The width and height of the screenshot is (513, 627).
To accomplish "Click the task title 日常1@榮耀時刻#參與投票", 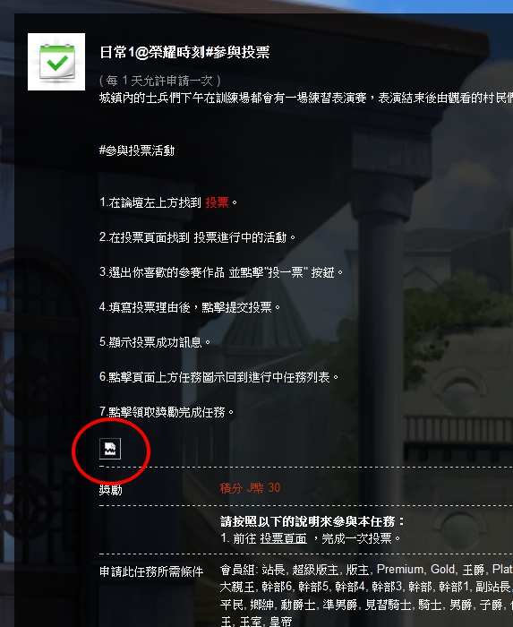I will [184, 52].
